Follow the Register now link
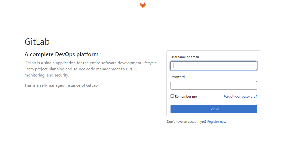The height and width of the screenshot is (152, 293). 217,122
